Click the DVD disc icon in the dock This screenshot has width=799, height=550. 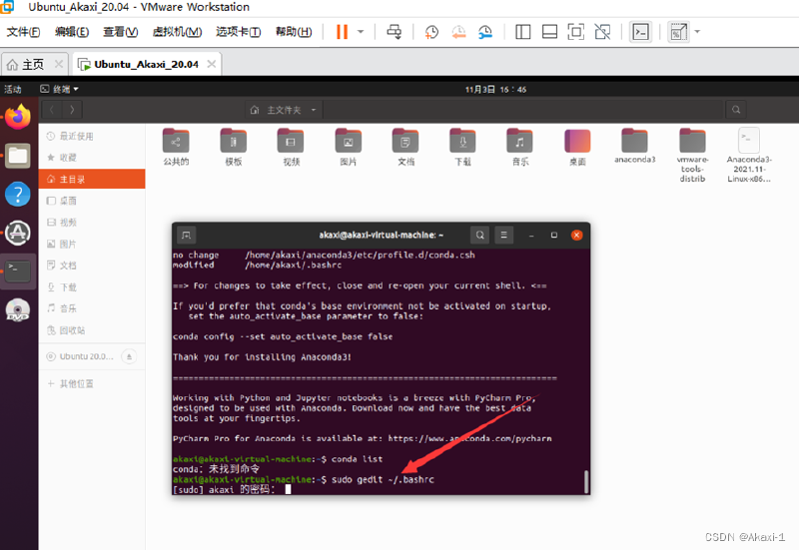click(x=18, y=310)
